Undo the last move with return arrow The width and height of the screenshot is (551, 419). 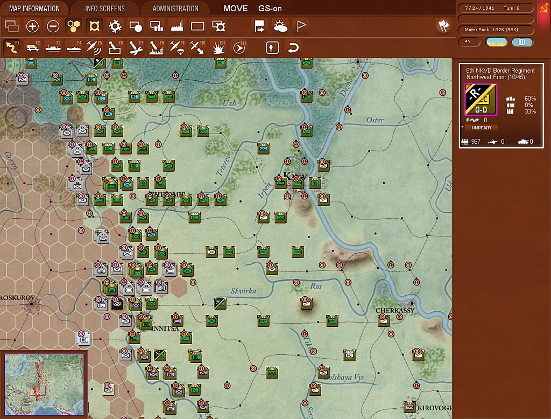tap(293, 47)
